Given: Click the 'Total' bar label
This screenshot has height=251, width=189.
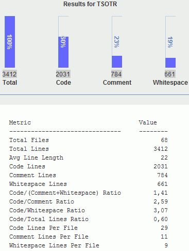Looking at the screenshot, I should pos(10,83).
